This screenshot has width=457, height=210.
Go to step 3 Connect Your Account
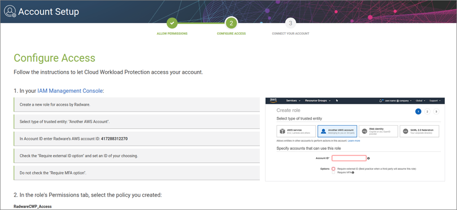tap(290, 23)
